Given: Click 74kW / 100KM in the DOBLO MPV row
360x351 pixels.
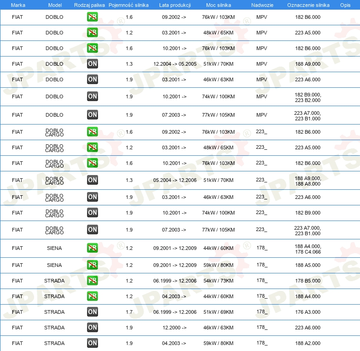Looking at the screenshot, I should 218,96.
